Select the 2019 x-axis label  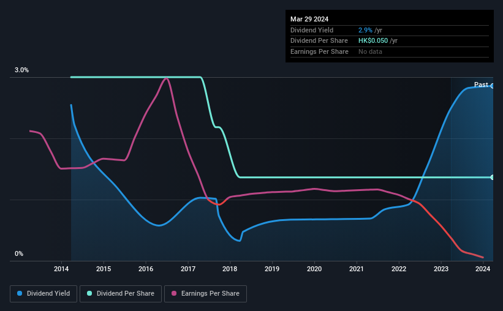click(x=272, y=269)
